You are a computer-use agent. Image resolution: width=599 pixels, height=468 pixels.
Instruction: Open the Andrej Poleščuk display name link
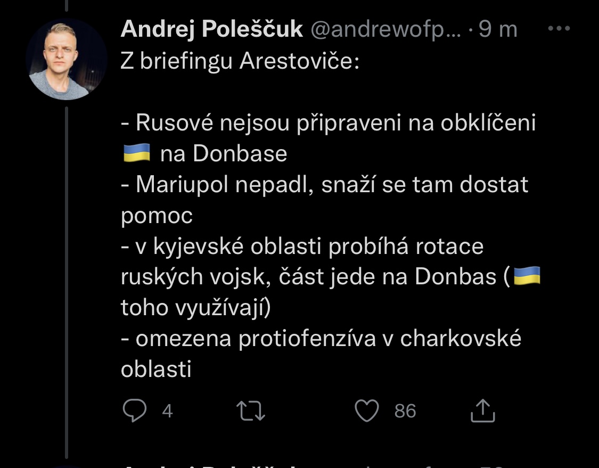click(x=211, y=30)
